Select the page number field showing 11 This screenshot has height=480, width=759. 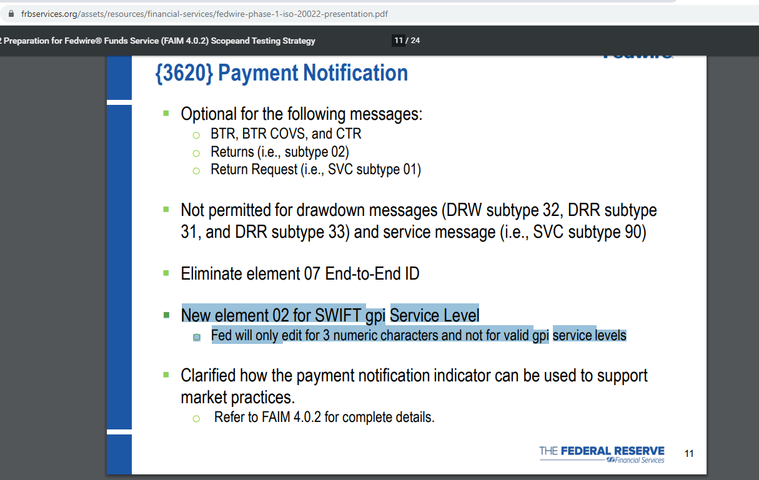point(398,40)
